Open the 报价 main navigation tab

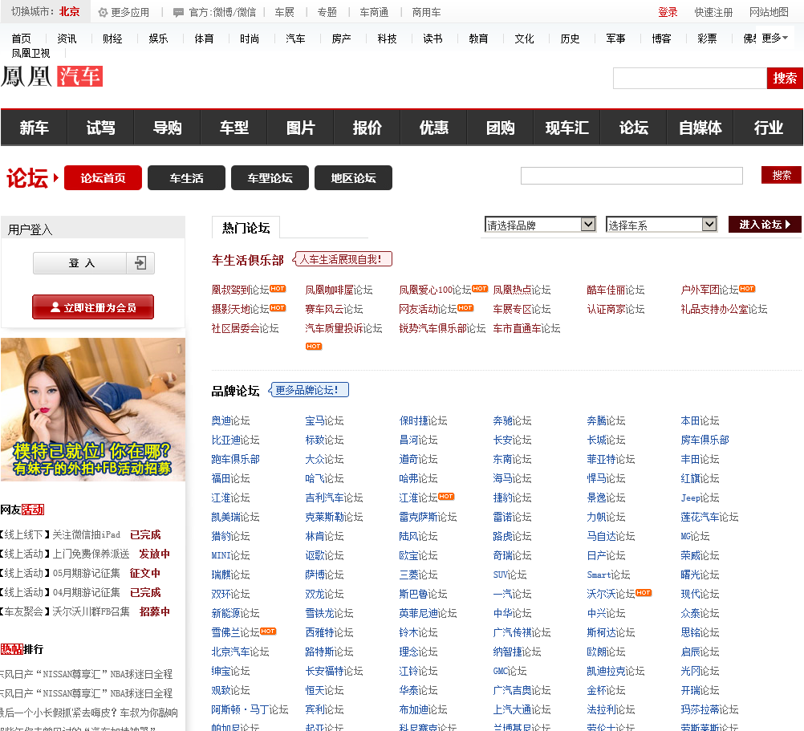pos(367,128)
